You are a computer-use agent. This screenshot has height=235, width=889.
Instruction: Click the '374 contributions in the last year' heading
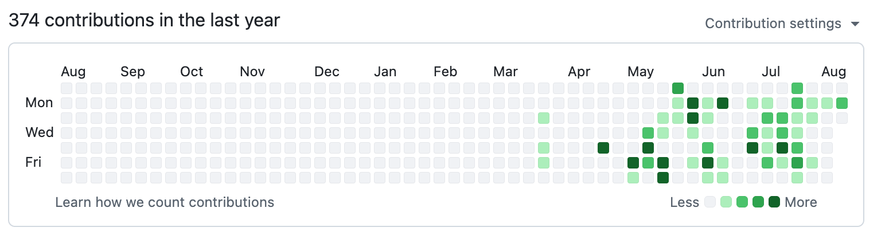click(144, 21)
